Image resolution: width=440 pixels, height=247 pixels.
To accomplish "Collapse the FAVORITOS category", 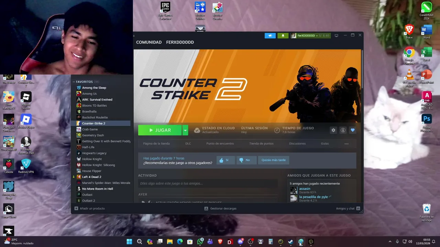I will tap(74, 82).
